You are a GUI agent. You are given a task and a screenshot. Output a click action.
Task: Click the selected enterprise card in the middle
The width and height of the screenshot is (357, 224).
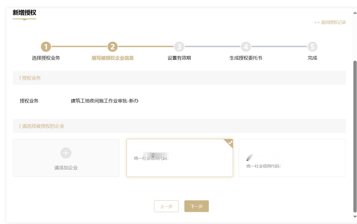point(179,158)
